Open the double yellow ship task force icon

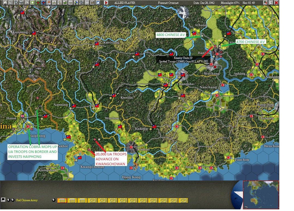pos(60,3)
